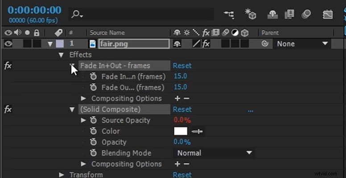Toggle stopwatch for Source Opacity
The width and height of the screenshot is (346, 178).
pyautogui.click(x=93, y=121)
